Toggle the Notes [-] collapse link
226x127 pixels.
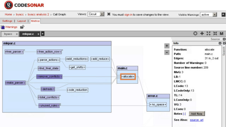coord(184,114)
